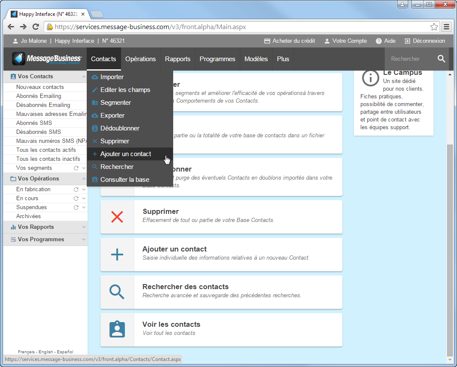This screenshot has width=457, height=367.
Task: Refresh the En fabrication operations list
Action: point(76,189)
